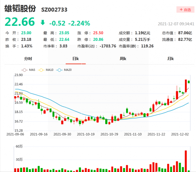
Task: Toggle the MA10 legend line
Action: click(46, 70)
